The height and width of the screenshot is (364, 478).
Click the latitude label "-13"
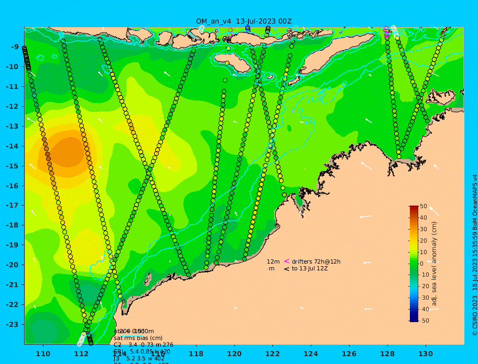[12, 126]
